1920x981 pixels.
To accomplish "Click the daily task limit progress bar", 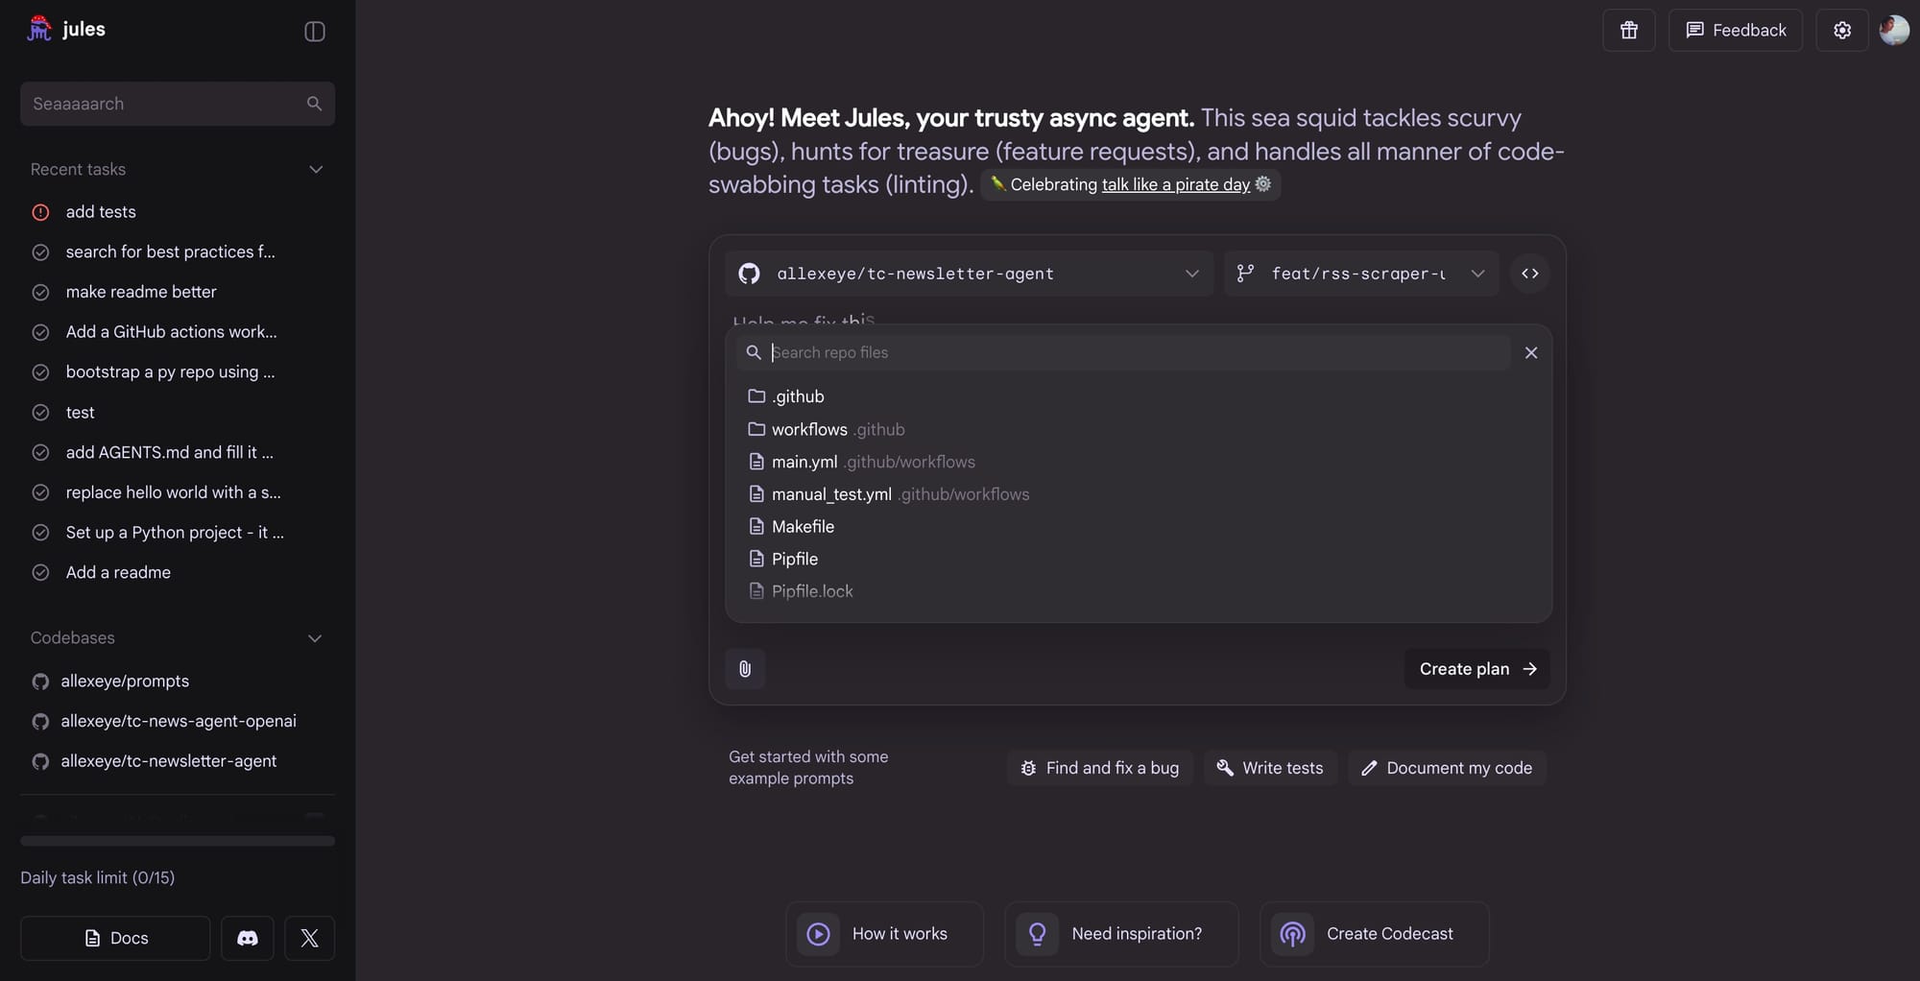I will (178, 841).
